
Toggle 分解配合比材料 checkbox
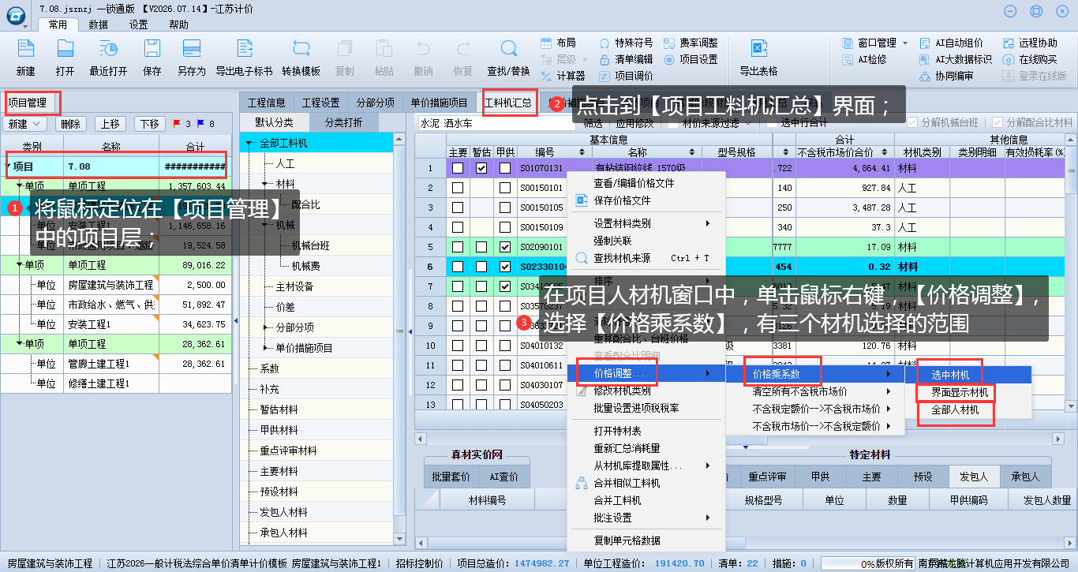(x=998, y=122)
